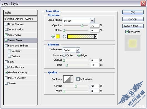This screenshot has height=109, width=147.
Task: Enable the Drop Shadow checkbox
Action: coord(6,24)
